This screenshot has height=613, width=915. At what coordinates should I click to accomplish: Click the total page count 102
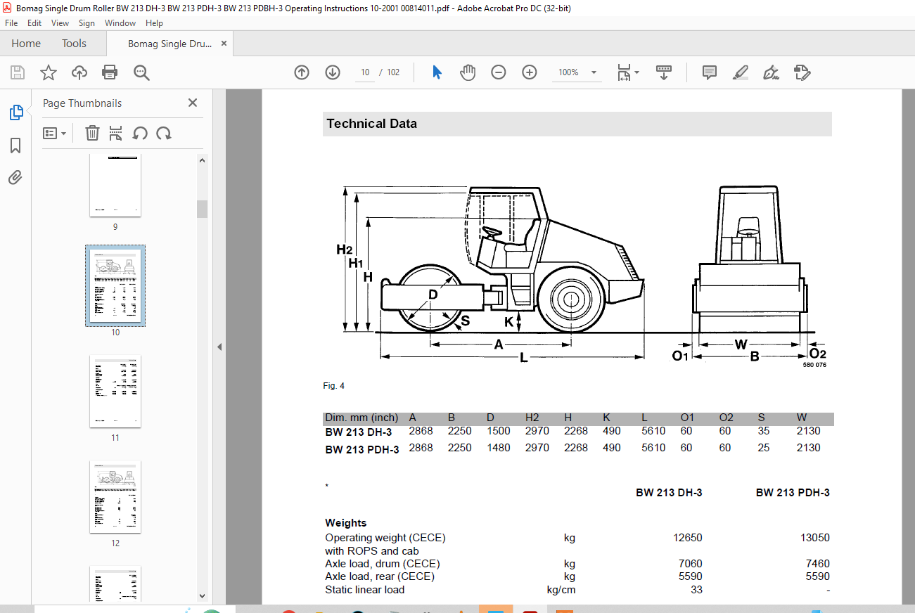point(393,72)
